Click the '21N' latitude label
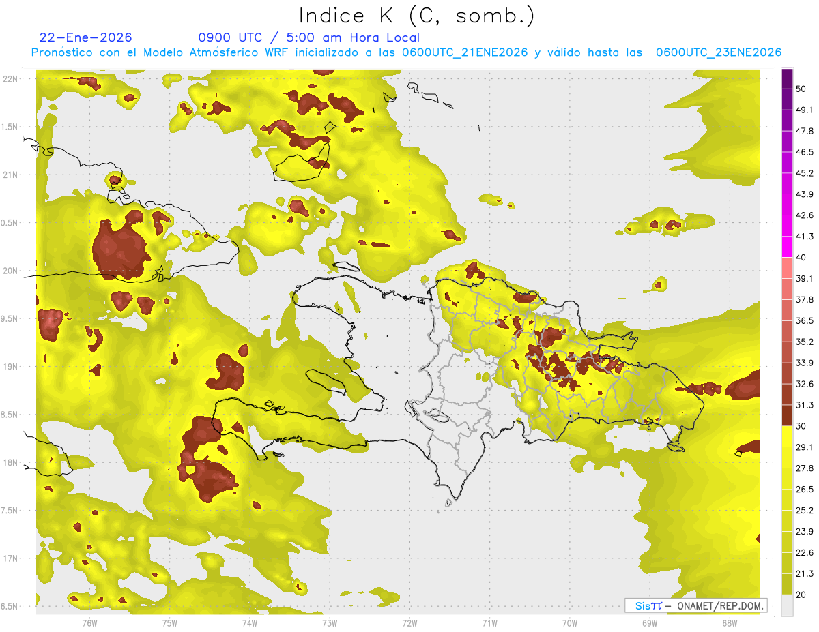The image size is (819, 632). coord(10,175)
